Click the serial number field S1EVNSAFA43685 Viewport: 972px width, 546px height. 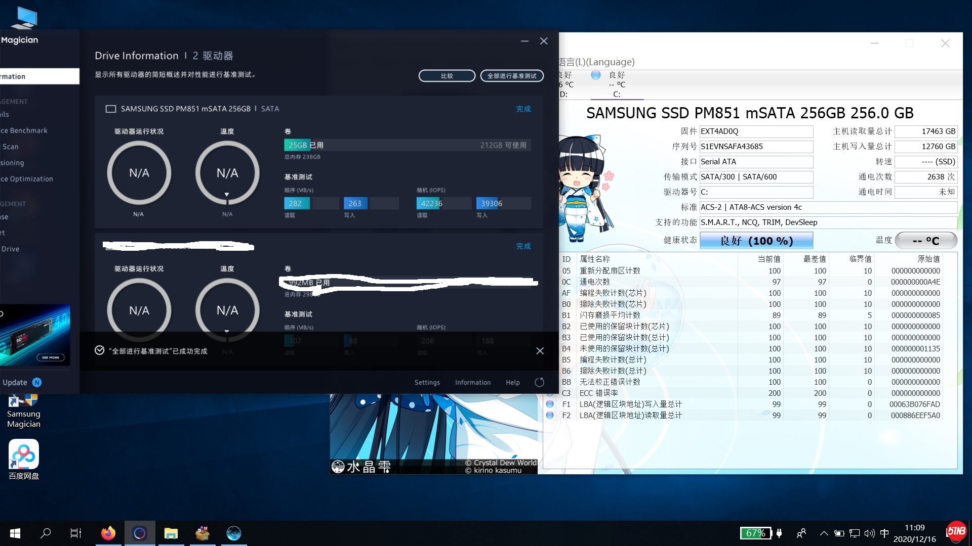756,147
